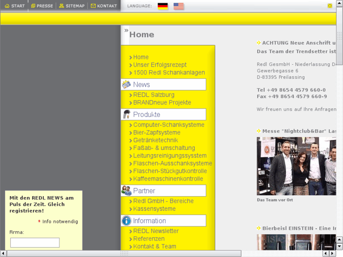Click the Produkte tap icon

[126, 115]
